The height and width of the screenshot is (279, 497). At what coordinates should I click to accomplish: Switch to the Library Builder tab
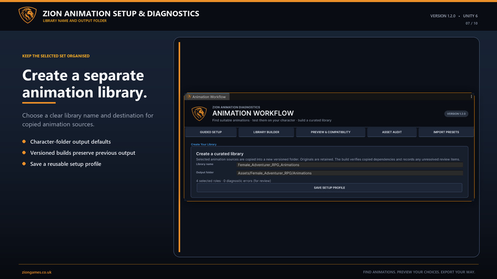[x=266, y=132]
